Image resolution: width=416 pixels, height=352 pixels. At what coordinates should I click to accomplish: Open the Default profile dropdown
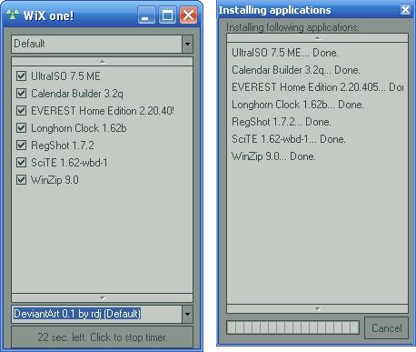(187, 44)
